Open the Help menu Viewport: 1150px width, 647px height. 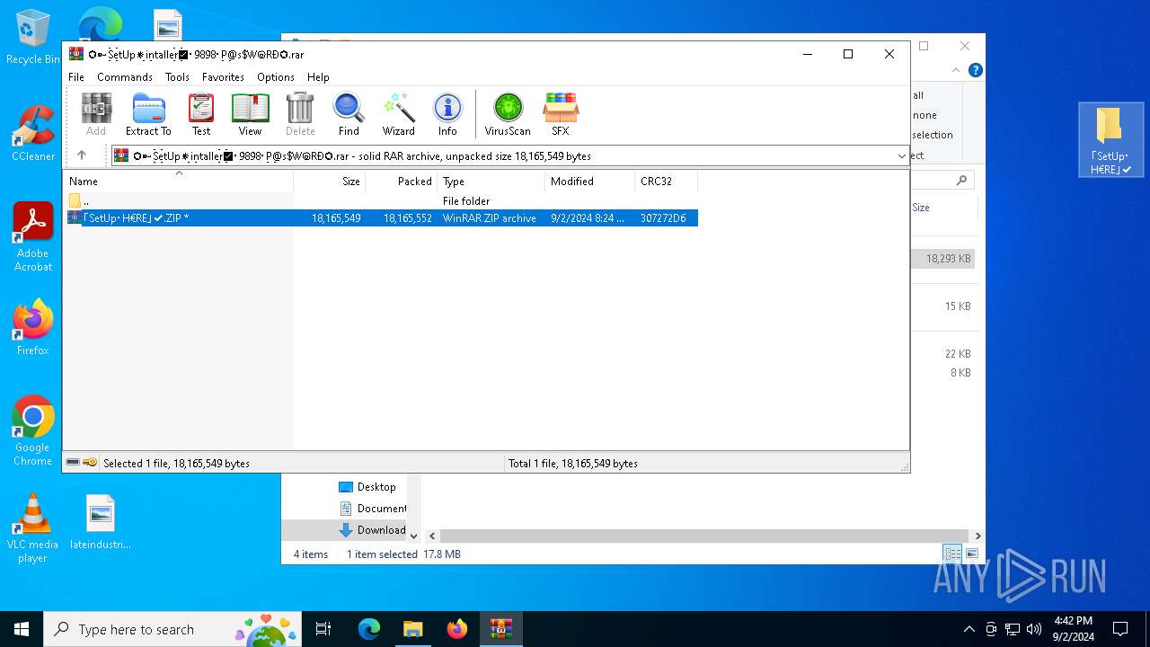pyautogui.click(x=318, y=77)
